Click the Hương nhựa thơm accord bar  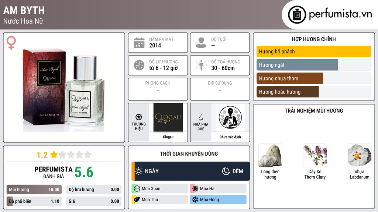click(314, 78)
